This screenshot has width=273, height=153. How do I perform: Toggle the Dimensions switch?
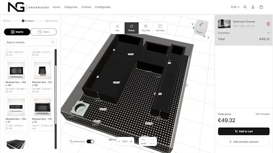pyautogui.click(x=90, y=141)
